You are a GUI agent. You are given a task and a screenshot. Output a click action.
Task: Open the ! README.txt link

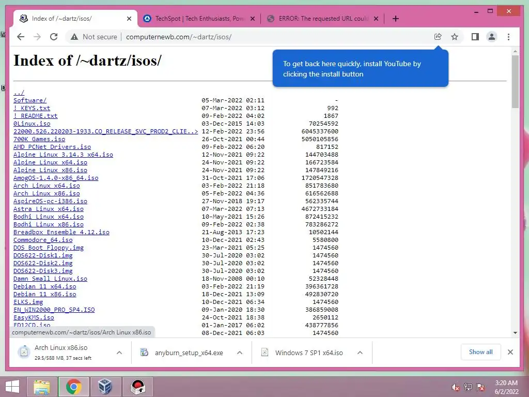36,116
